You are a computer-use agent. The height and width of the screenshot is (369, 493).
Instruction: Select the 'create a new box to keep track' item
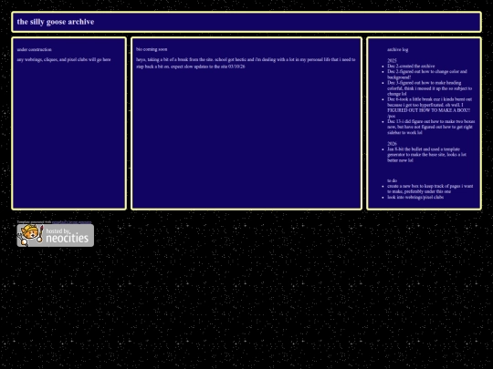(430, 189)
